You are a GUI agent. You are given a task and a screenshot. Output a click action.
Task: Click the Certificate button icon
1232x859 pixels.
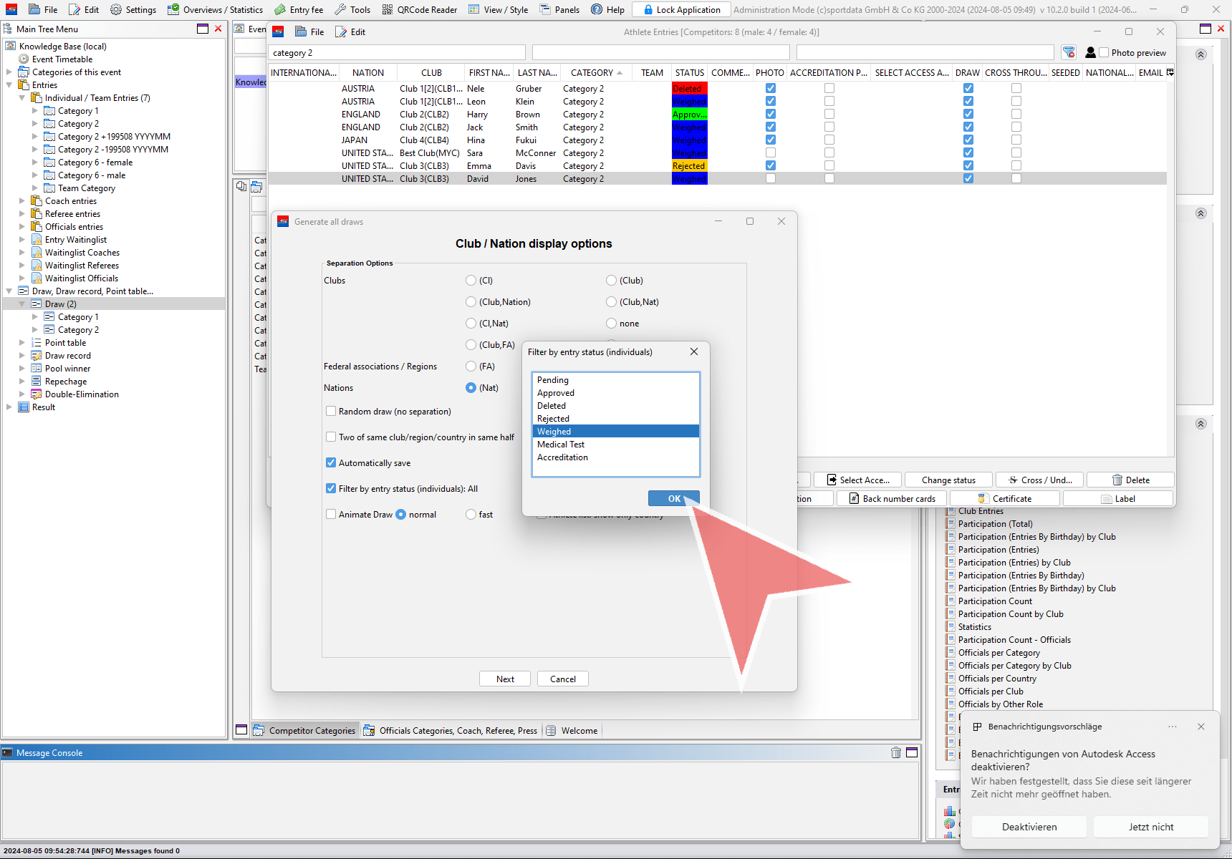point(982,498)
